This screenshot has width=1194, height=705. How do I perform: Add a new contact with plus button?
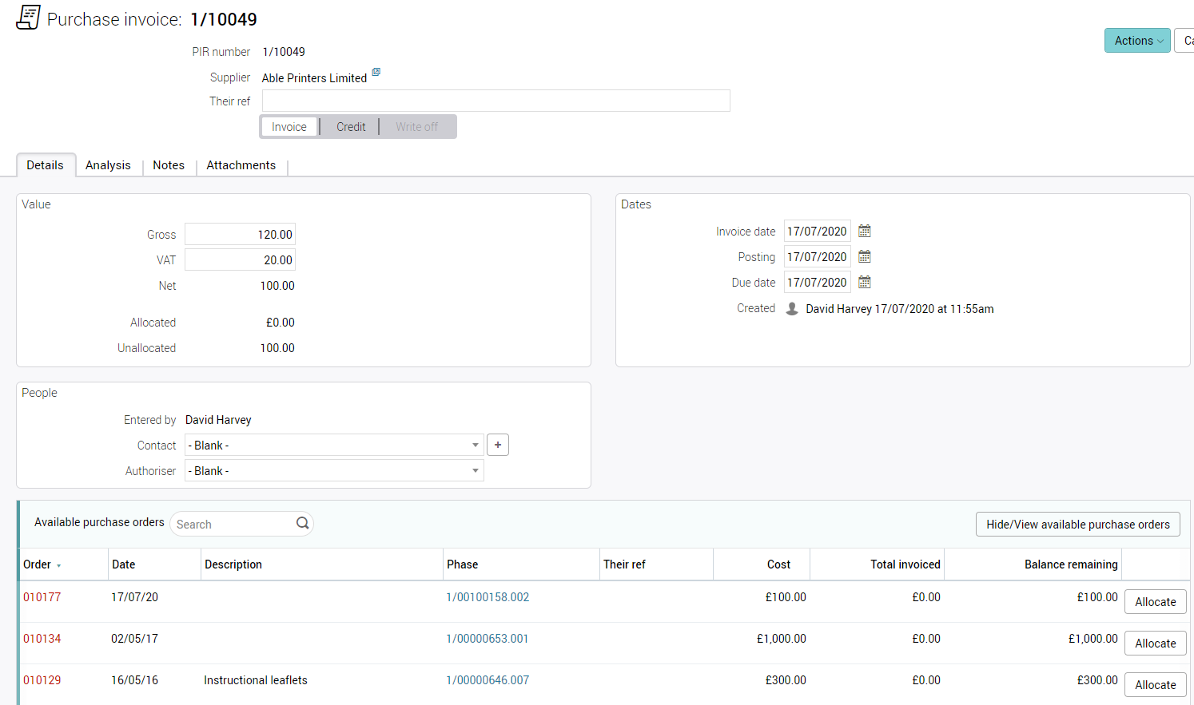click(498, 446)
